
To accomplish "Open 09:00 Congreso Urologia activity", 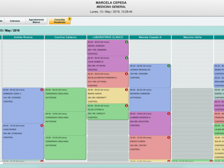I will pyautogui.click(x=65, y=100).
